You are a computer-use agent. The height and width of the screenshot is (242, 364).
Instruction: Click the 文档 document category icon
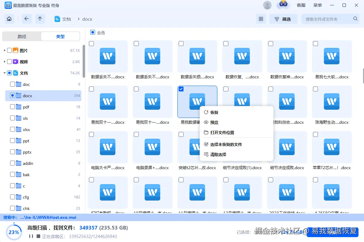click(x=16, y=73)
